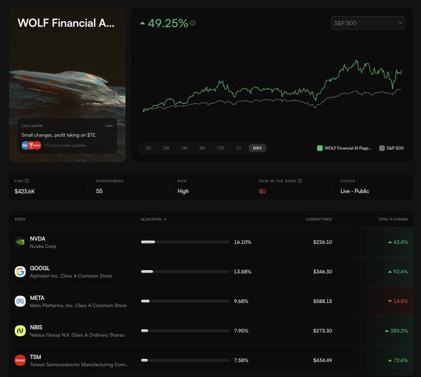The width and height of the screenshot is (421, 377).
Task: Open the S&P 500 benchmark dropdown
Action: [368, 23]
